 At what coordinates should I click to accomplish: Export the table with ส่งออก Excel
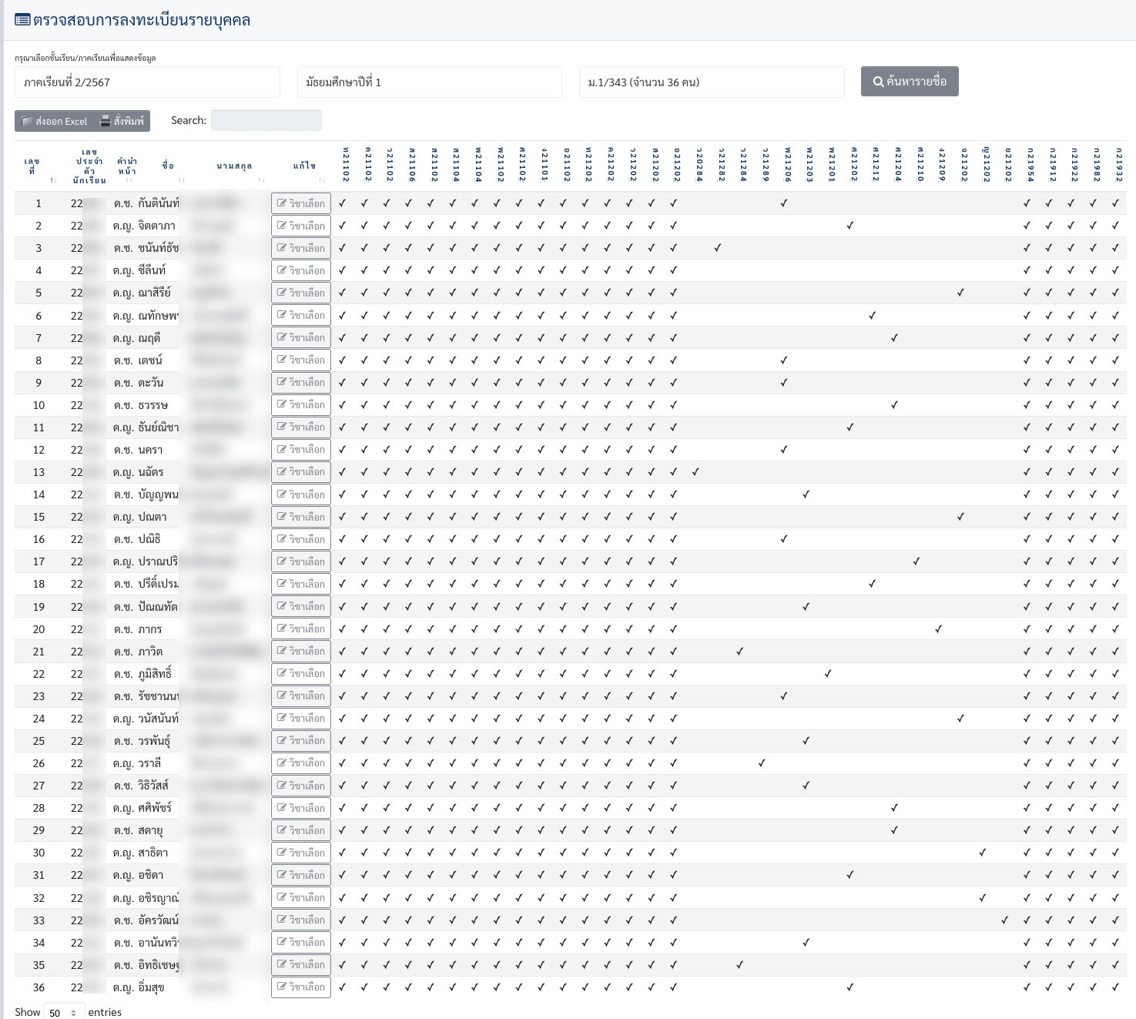coord(54,121)
